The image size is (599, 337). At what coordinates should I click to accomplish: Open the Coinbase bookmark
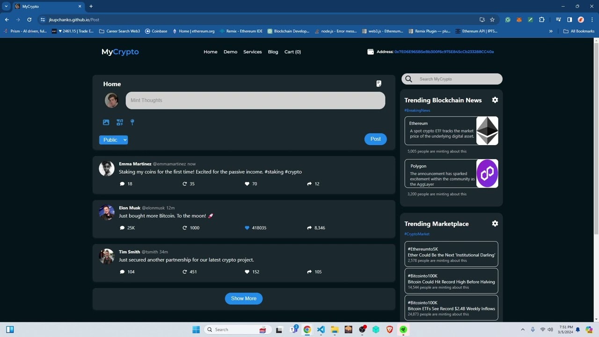pyautogui.click(x=156, y=31)
